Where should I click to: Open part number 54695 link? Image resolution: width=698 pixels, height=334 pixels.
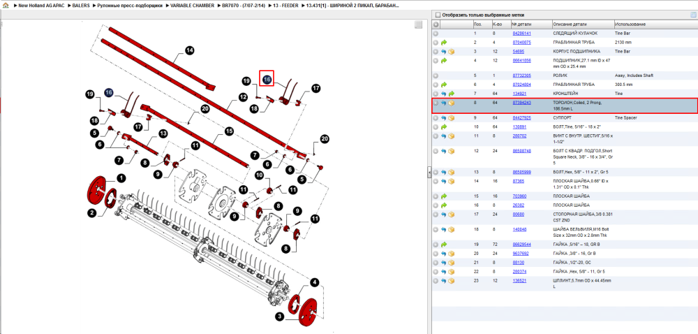tap(519, 52)
